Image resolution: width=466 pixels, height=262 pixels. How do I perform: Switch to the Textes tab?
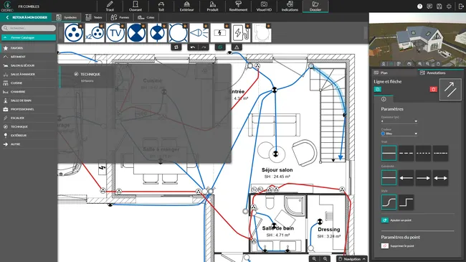94,17
